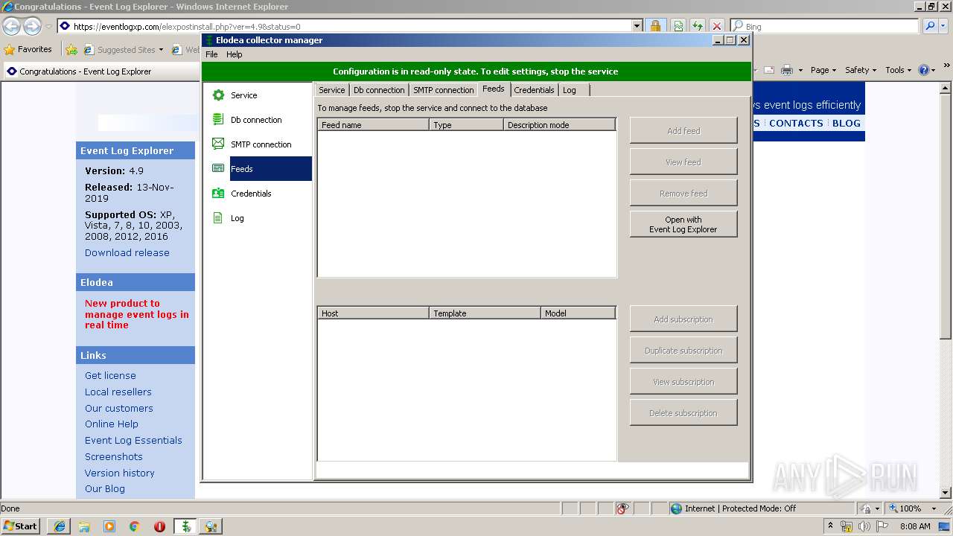Sort by Feed name column header
Image resolution: width=953 pixels, height=536 pixels.
click(374, 125)
